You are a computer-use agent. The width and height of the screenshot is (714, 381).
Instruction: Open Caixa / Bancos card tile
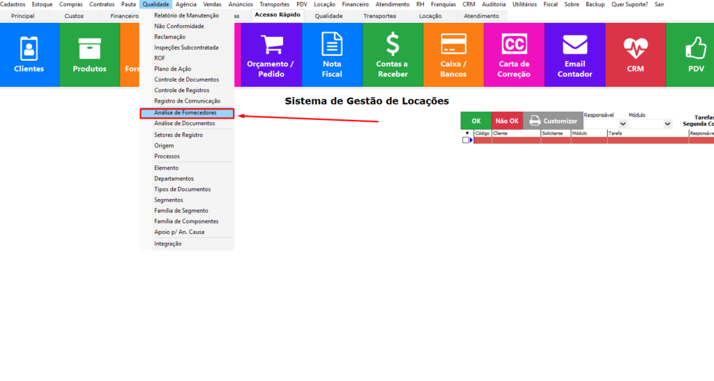click(453, 54)
